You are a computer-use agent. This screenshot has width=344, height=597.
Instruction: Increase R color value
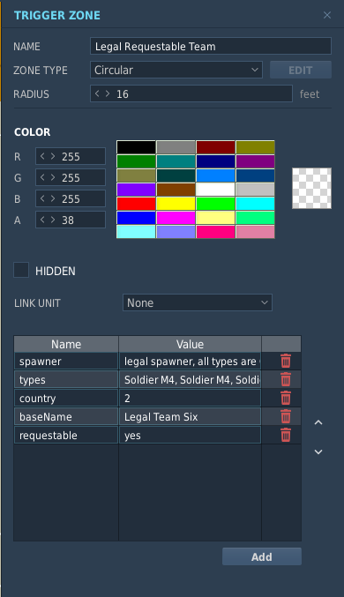[53, 156]
